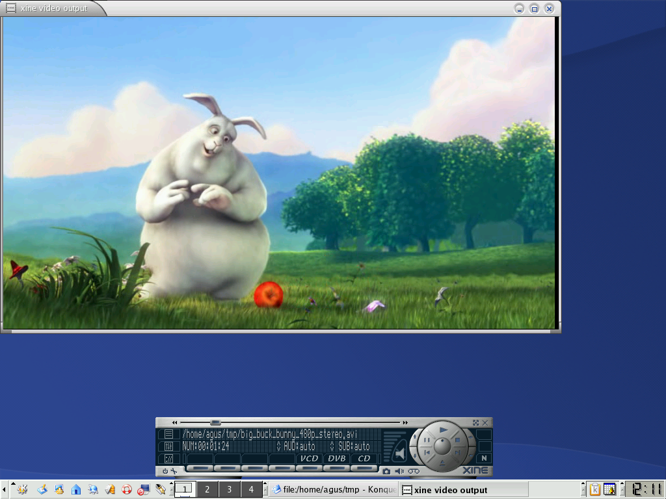666x499 pixels.
Task: Click the xine power/quit icon
Action: pos(165,471)
